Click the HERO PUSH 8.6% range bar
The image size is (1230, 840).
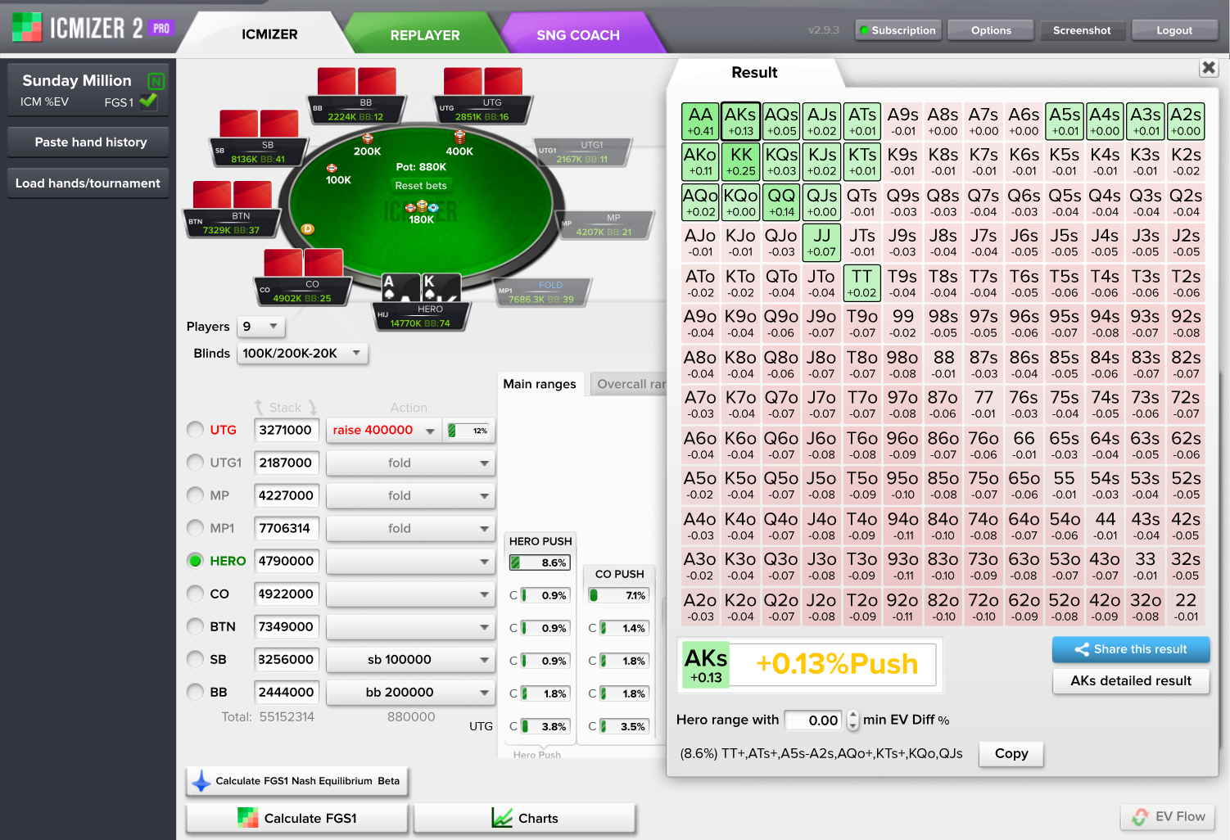540,562
